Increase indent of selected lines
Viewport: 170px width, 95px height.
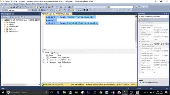coord(87,10)
